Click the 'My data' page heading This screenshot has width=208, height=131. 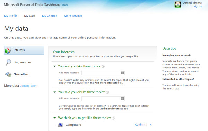click(16, 29)
